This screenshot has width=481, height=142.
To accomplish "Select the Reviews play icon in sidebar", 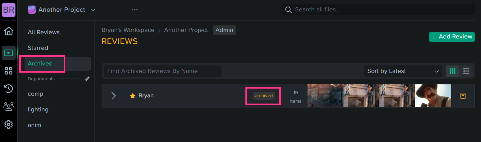I will click(8, 53).
